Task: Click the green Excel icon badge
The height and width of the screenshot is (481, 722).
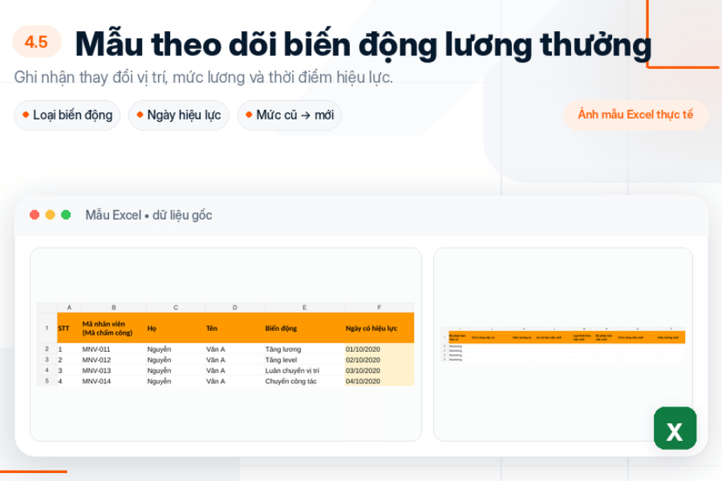Action: point(675,428)
